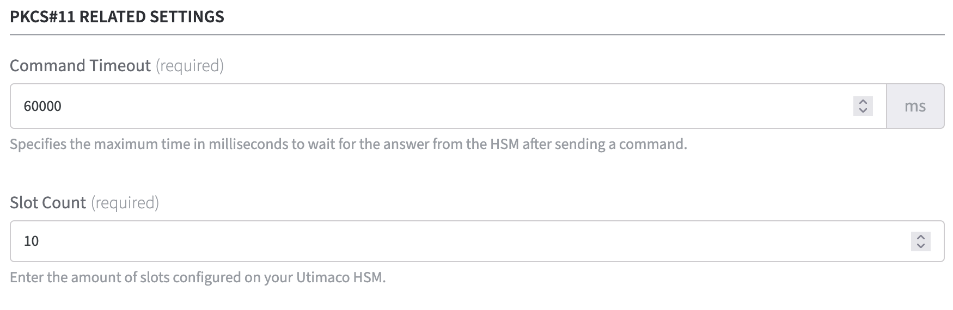Increase Slot Count with the up arrow
Viewport: 953px width, 310px height.
click(920, 237)
